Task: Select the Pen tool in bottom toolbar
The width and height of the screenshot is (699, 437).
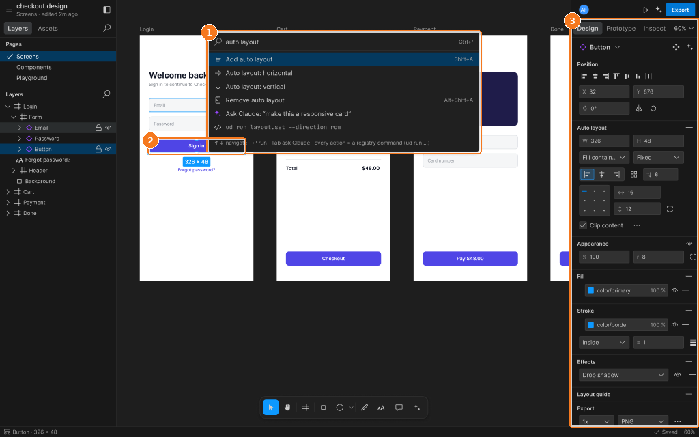Action: 365,407
